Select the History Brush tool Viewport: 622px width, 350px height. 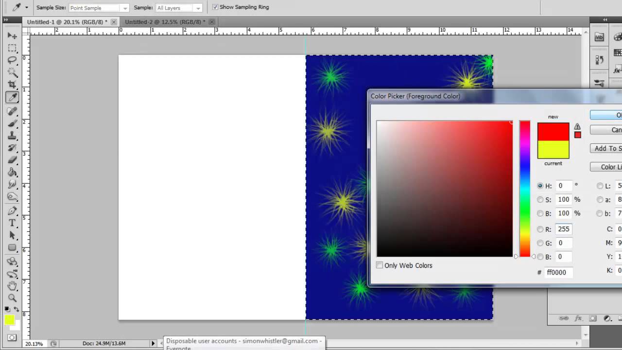click(12, 148)
